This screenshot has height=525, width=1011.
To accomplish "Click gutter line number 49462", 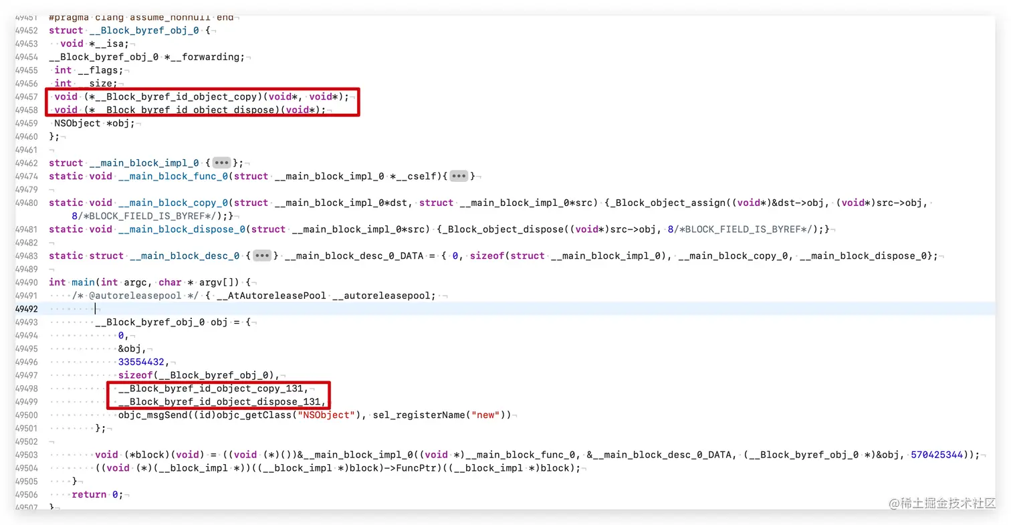I will click(x=26, y=163).
